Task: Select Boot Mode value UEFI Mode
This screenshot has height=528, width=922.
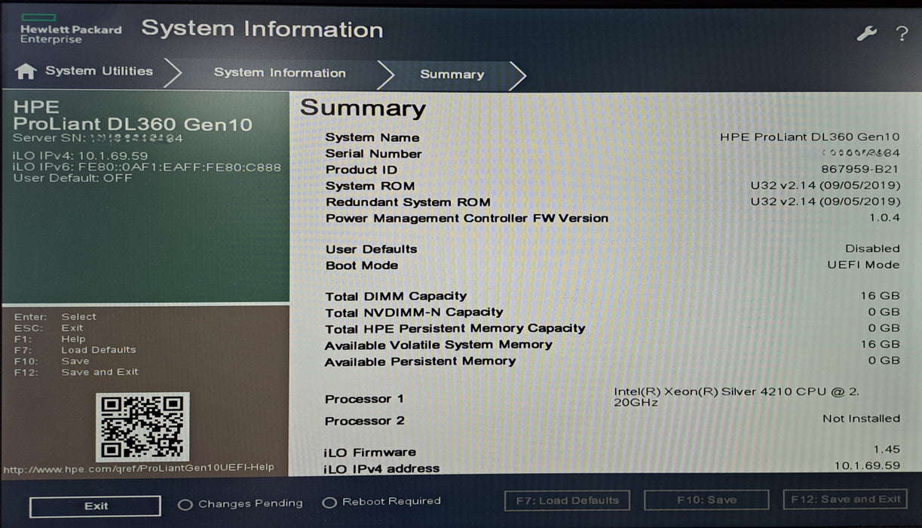Action: click(863, 265)
